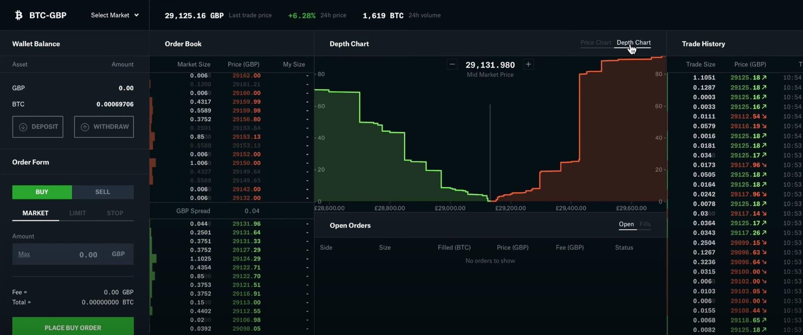Click the Trade Size column header
Viewport: 803px width, 335px height.
[x=700, y=64]
